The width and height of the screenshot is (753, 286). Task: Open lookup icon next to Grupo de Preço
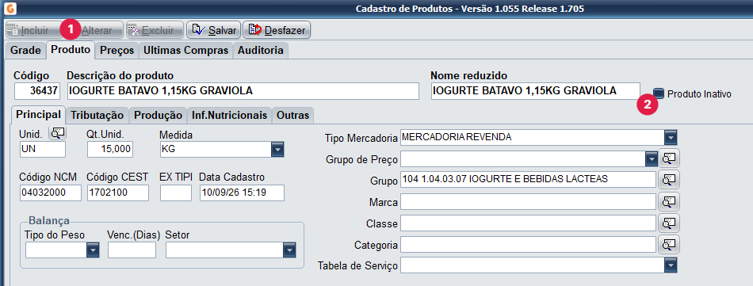669,158
